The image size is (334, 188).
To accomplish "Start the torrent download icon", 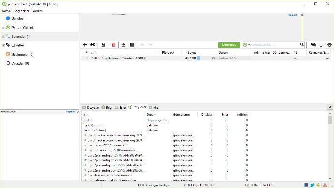I will tap(123, 45).
